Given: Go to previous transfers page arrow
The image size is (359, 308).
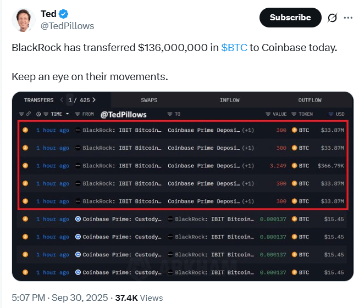Looking at the screenshot, I should point(61,100).
